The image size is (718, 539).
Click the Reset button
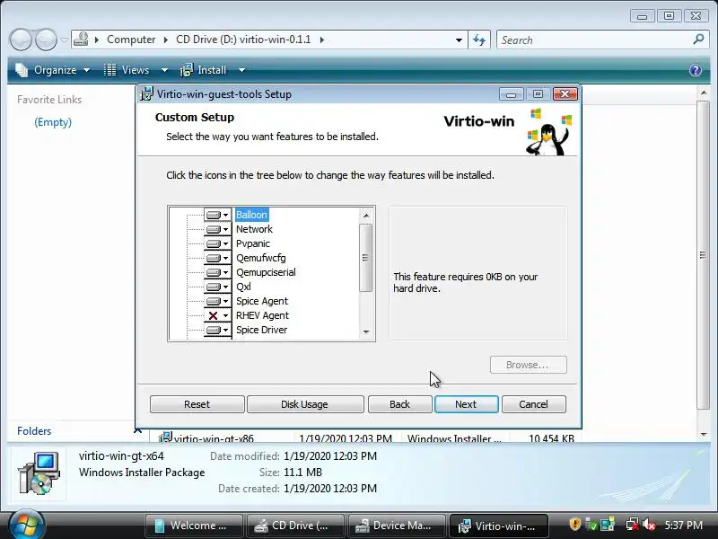pos(197,404)
